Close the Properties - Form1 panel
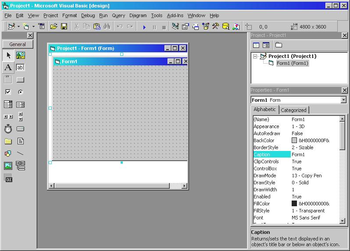This screenshot has height=251, width=350. [x=344, y=90]
